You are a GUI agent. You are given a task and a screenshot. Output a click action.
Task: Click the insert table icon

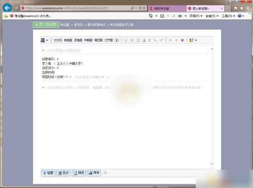tap(138, 40)
